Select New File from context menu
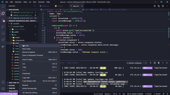170x95 pixels. [x=40, y=46]
